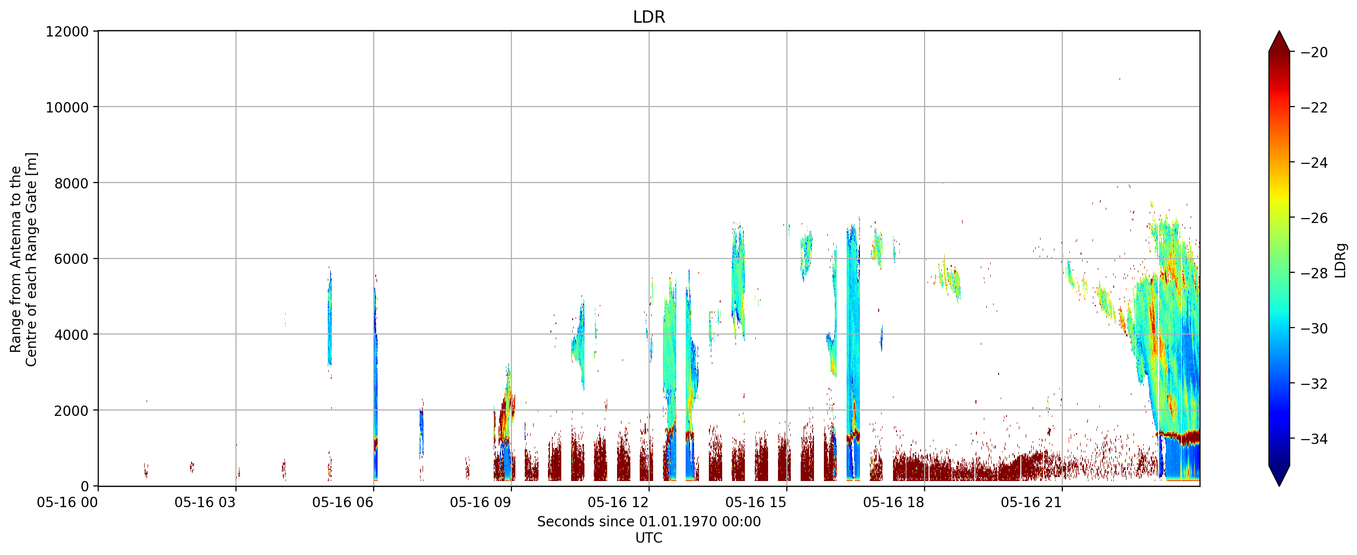1357x555 pixels.
Task: Click the dark red colorbar top arrow
Action: pyautogui.click(x=1279, y=42)
